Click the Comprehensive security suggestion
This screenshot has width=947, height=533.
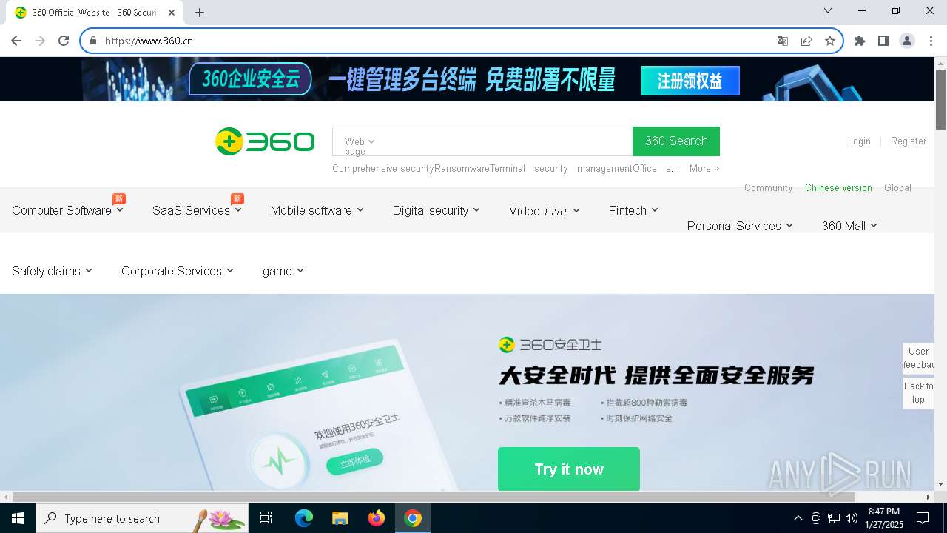383,168
